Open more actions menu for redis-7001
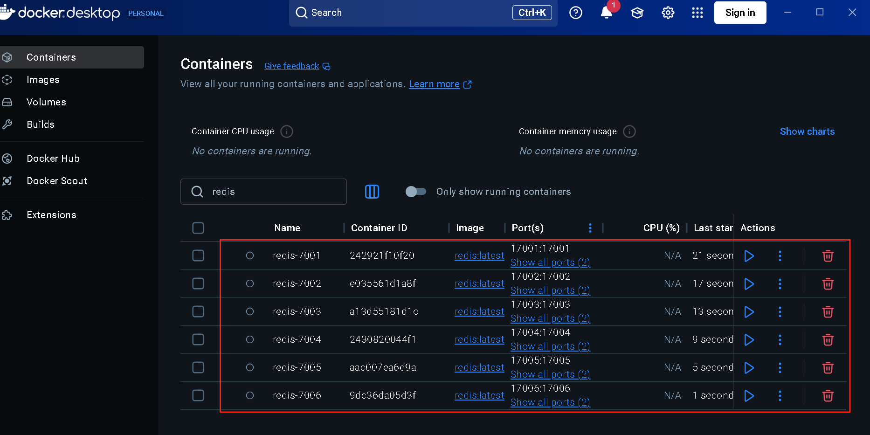870x435 pixels. pos(780,256)
